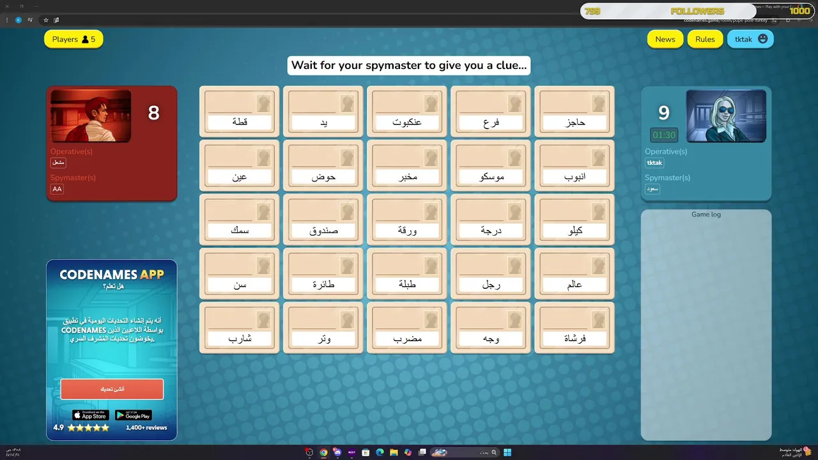Click the صندوق word card
This screenshot has height=460, width=818.
(x=323, y=220)
